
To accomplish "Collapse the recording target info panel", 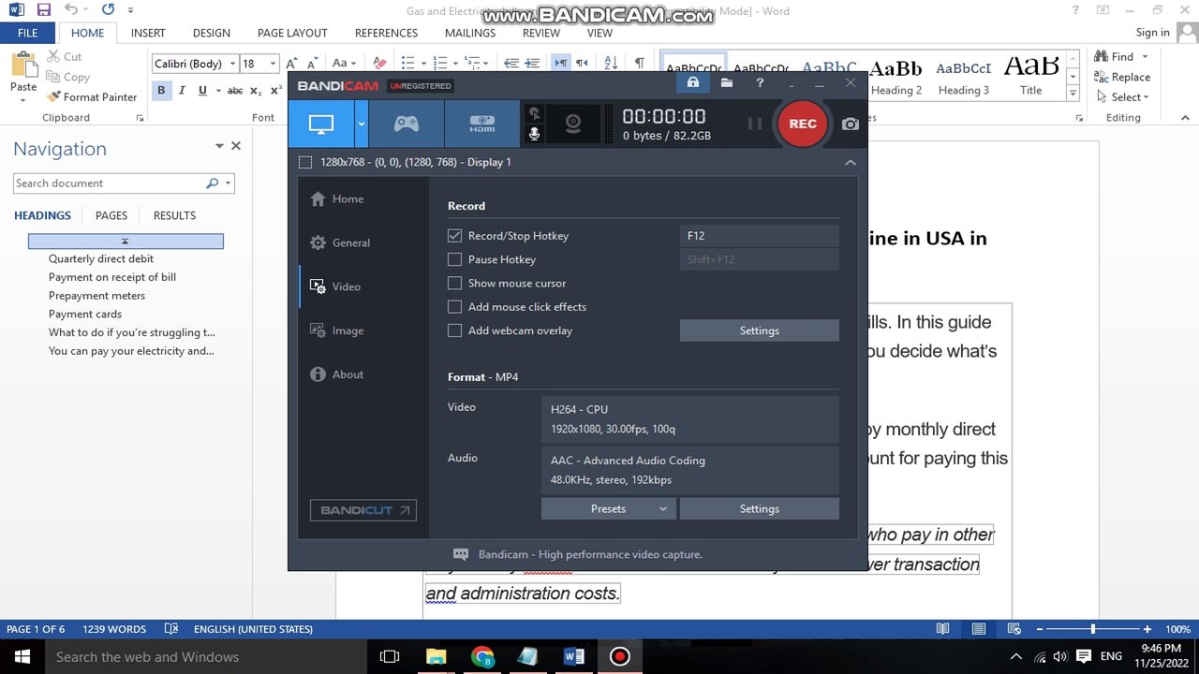I will [850, 162].
